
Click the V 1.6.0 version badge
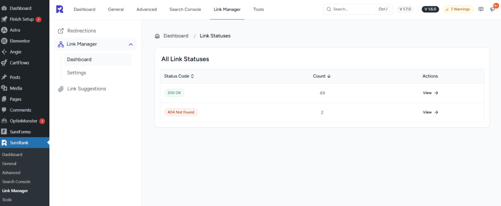(x=431, y=9)
